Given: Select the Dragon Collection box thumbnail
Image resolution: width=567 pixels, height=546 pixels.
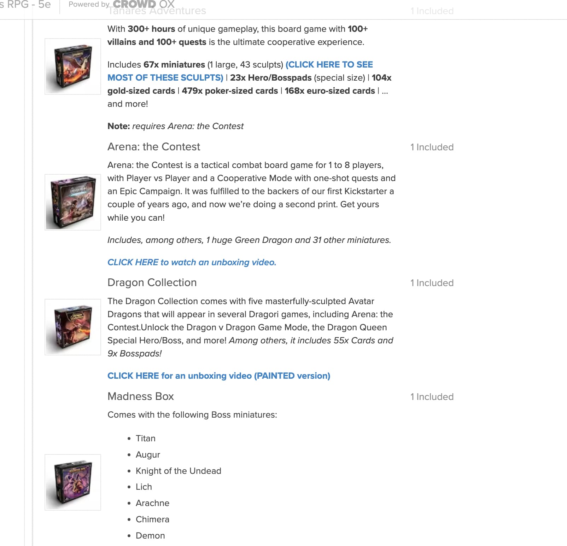Looking at the screenshot, I should click(x=73, y=327).
